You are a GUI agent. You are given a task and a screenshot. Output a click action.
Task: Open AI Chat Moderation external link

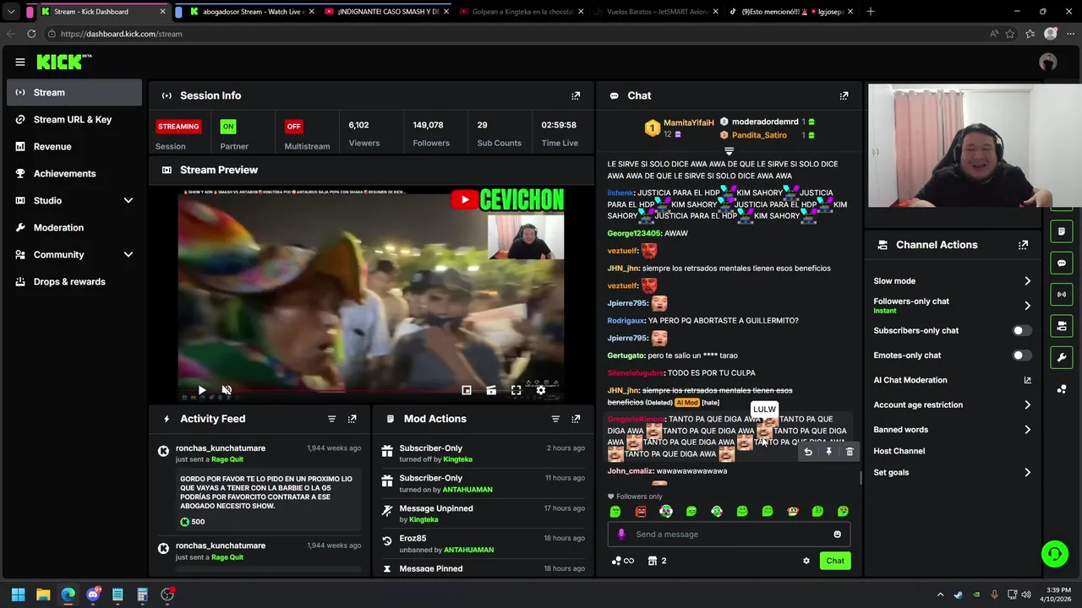pos(1027,380)
